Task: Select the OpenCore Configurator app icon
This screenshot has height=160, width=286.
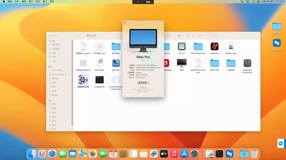Action: 247,63
